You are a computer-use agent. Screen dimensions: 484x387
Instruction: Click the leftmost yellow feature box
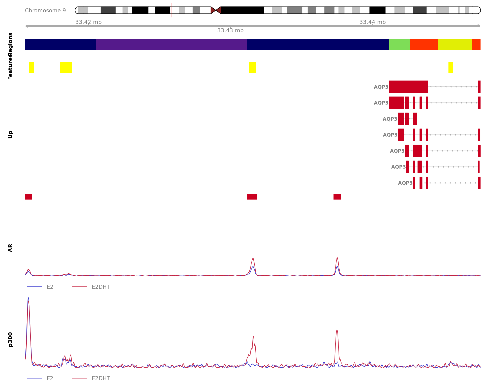[x=32, y=67]
